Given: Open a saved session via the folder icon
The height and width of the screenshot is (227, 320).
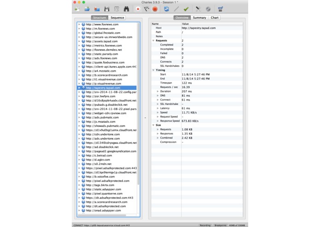Looking at the screenshot, I should tap(87, 9).
